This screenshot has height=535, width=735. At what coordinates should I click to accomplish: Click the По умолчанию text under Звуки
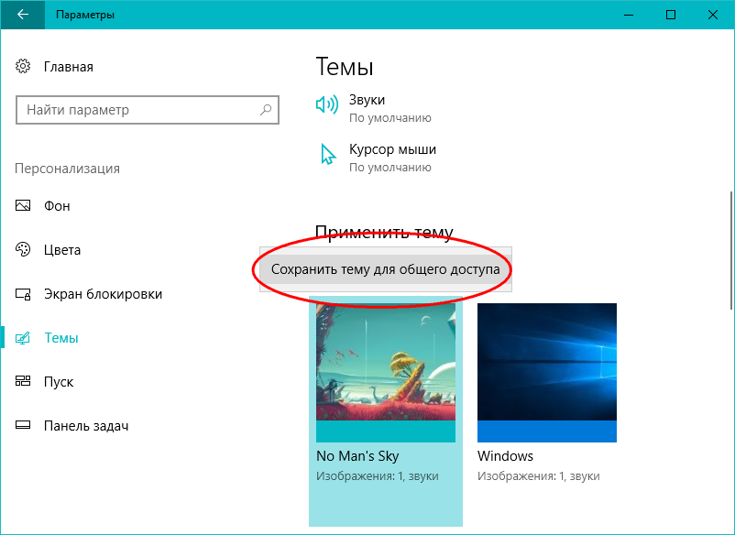pyautogui.click(x=390, y=118)
